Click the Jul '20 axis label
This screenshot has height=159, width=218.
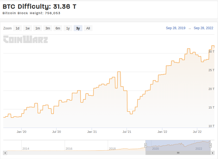coord(56,132)
